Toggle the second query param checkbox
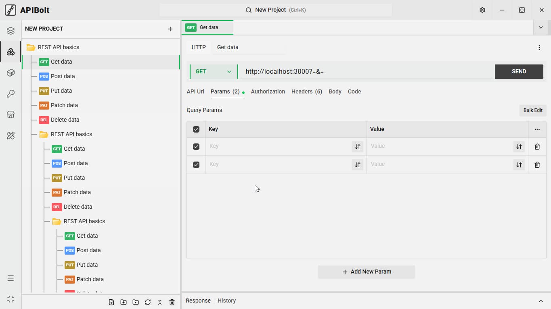 [x=196, y=165]
